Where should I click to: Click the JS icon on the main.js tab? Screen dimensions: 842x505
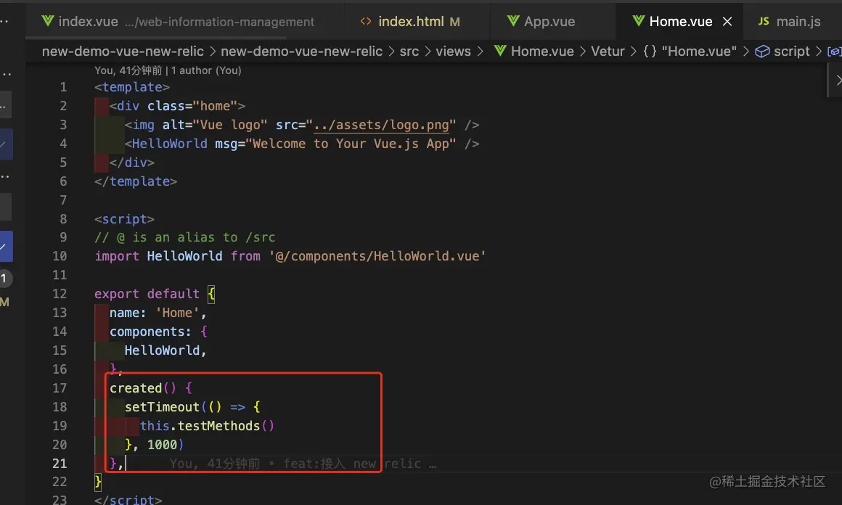tap(764, 22)
